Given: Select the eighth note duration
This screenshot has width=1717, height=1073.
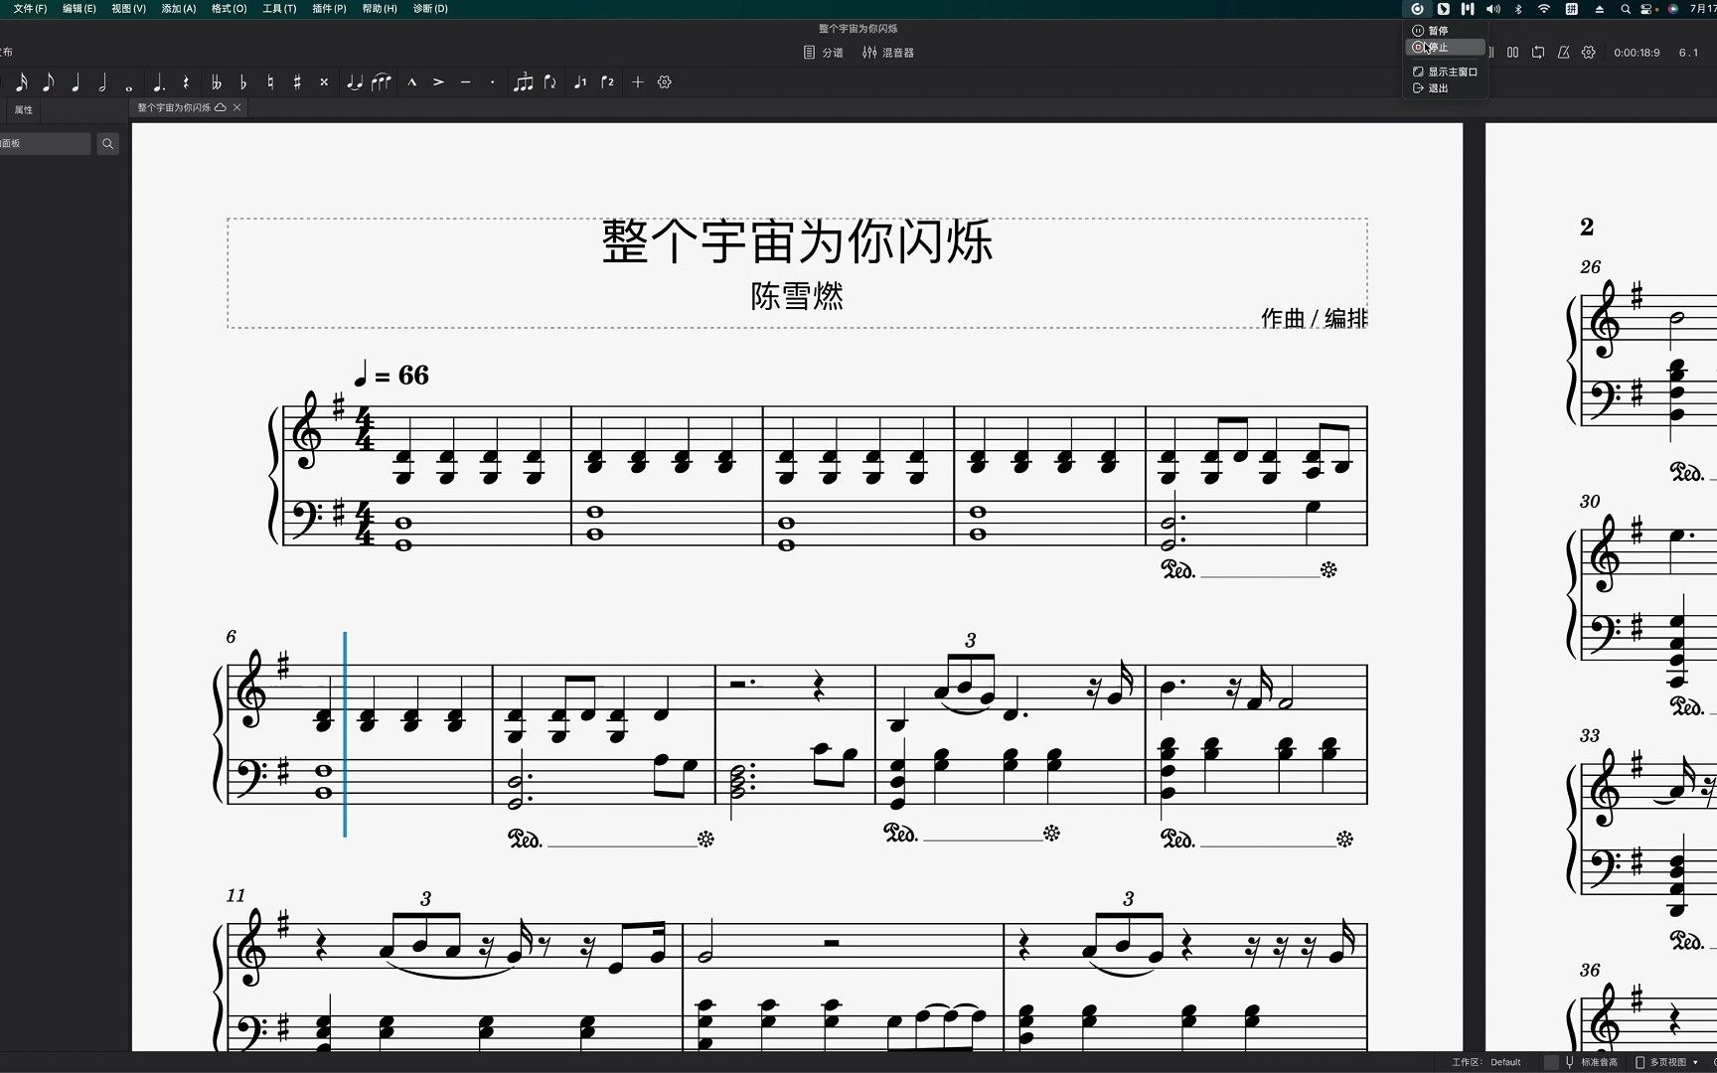Looking at the screenshot, I should coord(48,82).
